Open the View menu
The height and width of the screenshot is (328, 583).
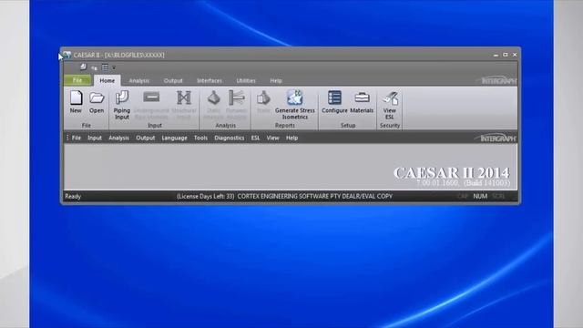[272, 138]
